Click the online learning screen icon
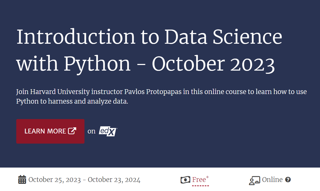The height and width of the screenshot is (191, 320). click(x=254, y=180)
